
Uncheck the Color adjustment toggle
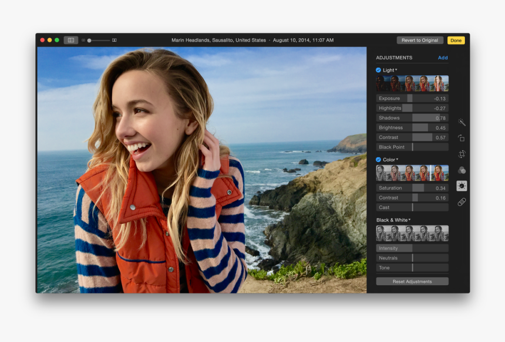378,159
